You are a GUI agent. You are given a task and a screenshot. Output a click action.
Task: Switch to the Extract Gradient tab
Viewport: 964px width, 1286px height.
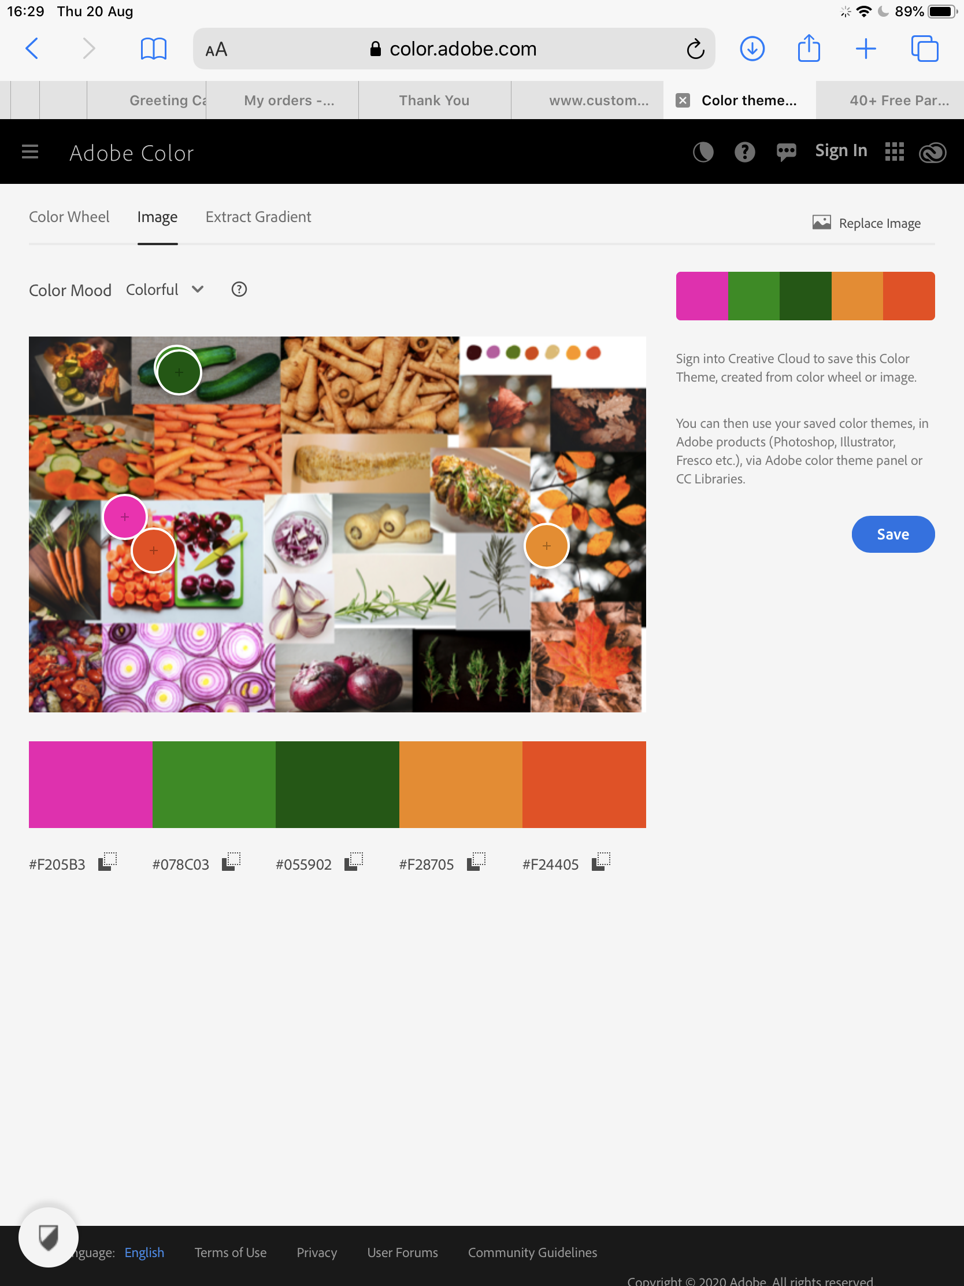tap(258, 217)
